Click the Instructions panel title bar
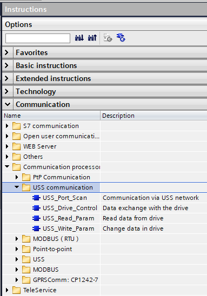The height and width of the screenshot is (296, 207). 105,9
